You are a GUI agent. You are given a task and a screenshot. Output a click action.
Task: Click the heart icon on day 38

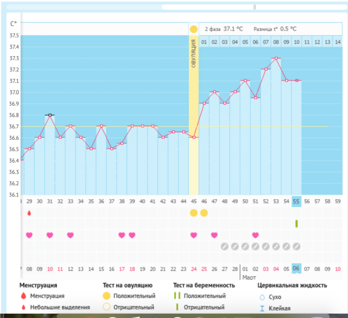click(x=122, y=235)
